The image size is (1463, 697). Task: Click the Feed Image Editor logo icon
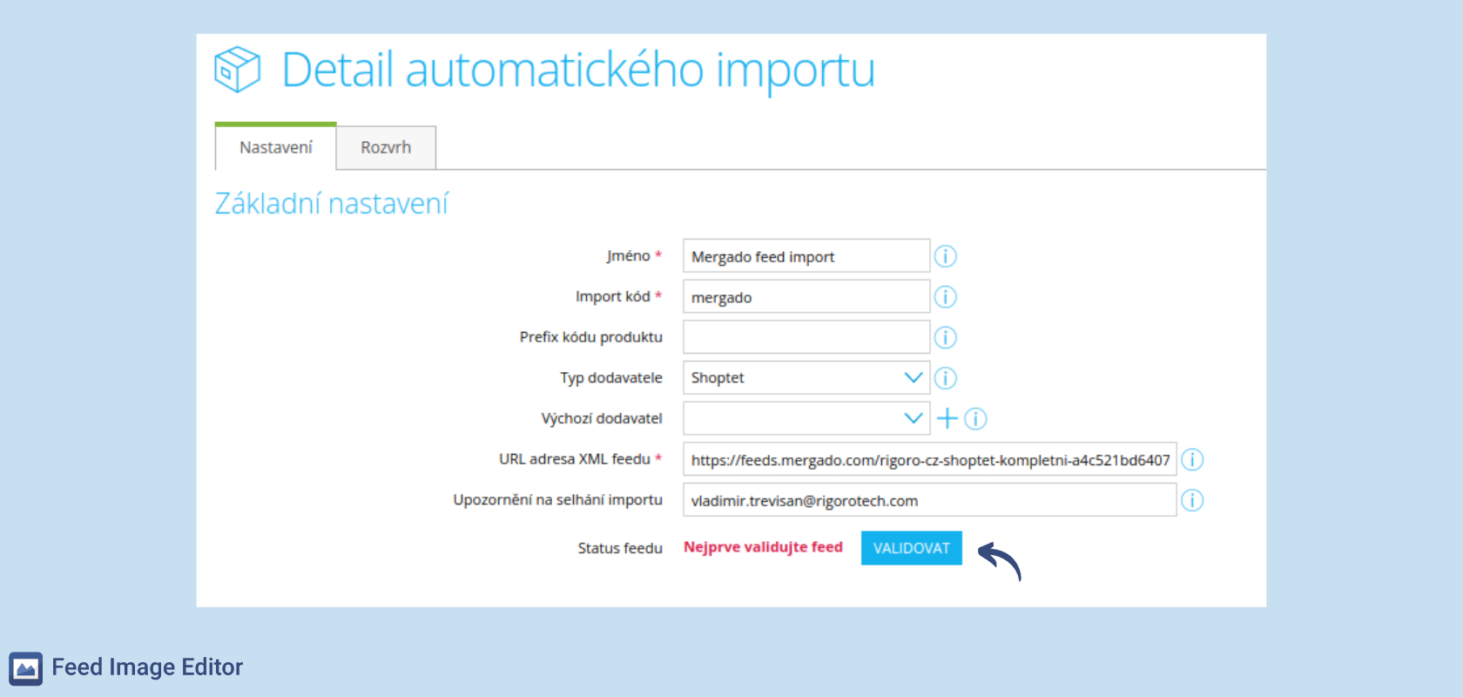click(26, 668)
